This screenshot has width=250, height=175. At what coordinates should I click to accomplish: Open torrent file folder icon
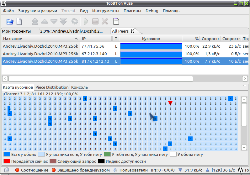coord(10,22)
